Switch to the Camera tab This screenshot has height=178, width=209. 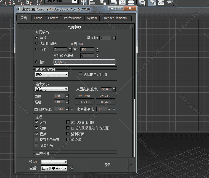(53, 18)
